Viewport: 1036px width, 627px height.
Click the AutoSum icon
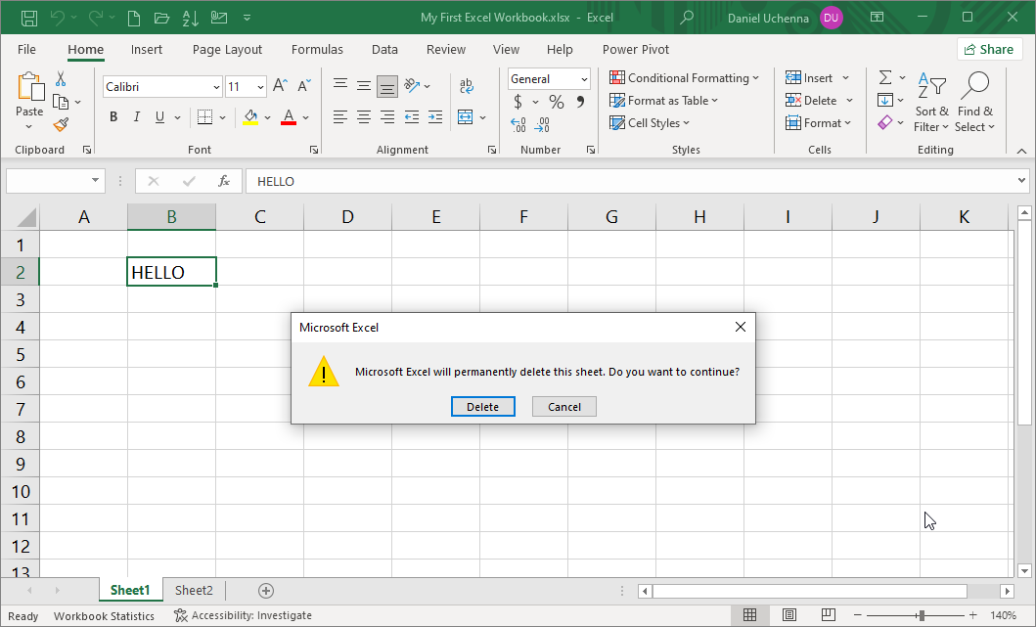pyautogui.click(x=885, y=76)
